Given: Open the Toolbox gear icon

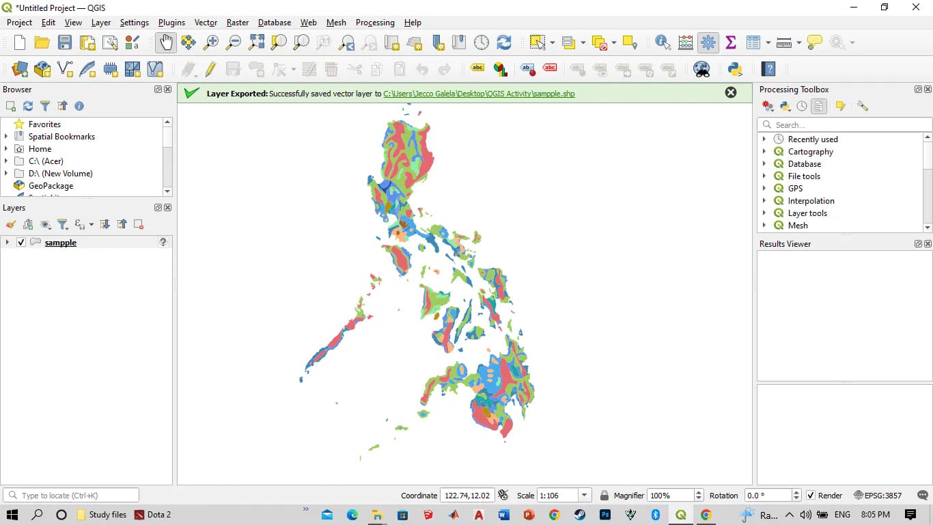Looking at the screenshot, I should (x=708, y=42).
